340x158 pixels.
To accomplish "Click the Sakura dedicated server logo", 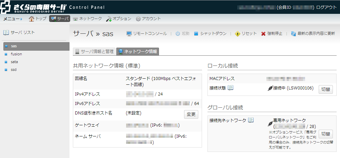I will tap(34, 7).
